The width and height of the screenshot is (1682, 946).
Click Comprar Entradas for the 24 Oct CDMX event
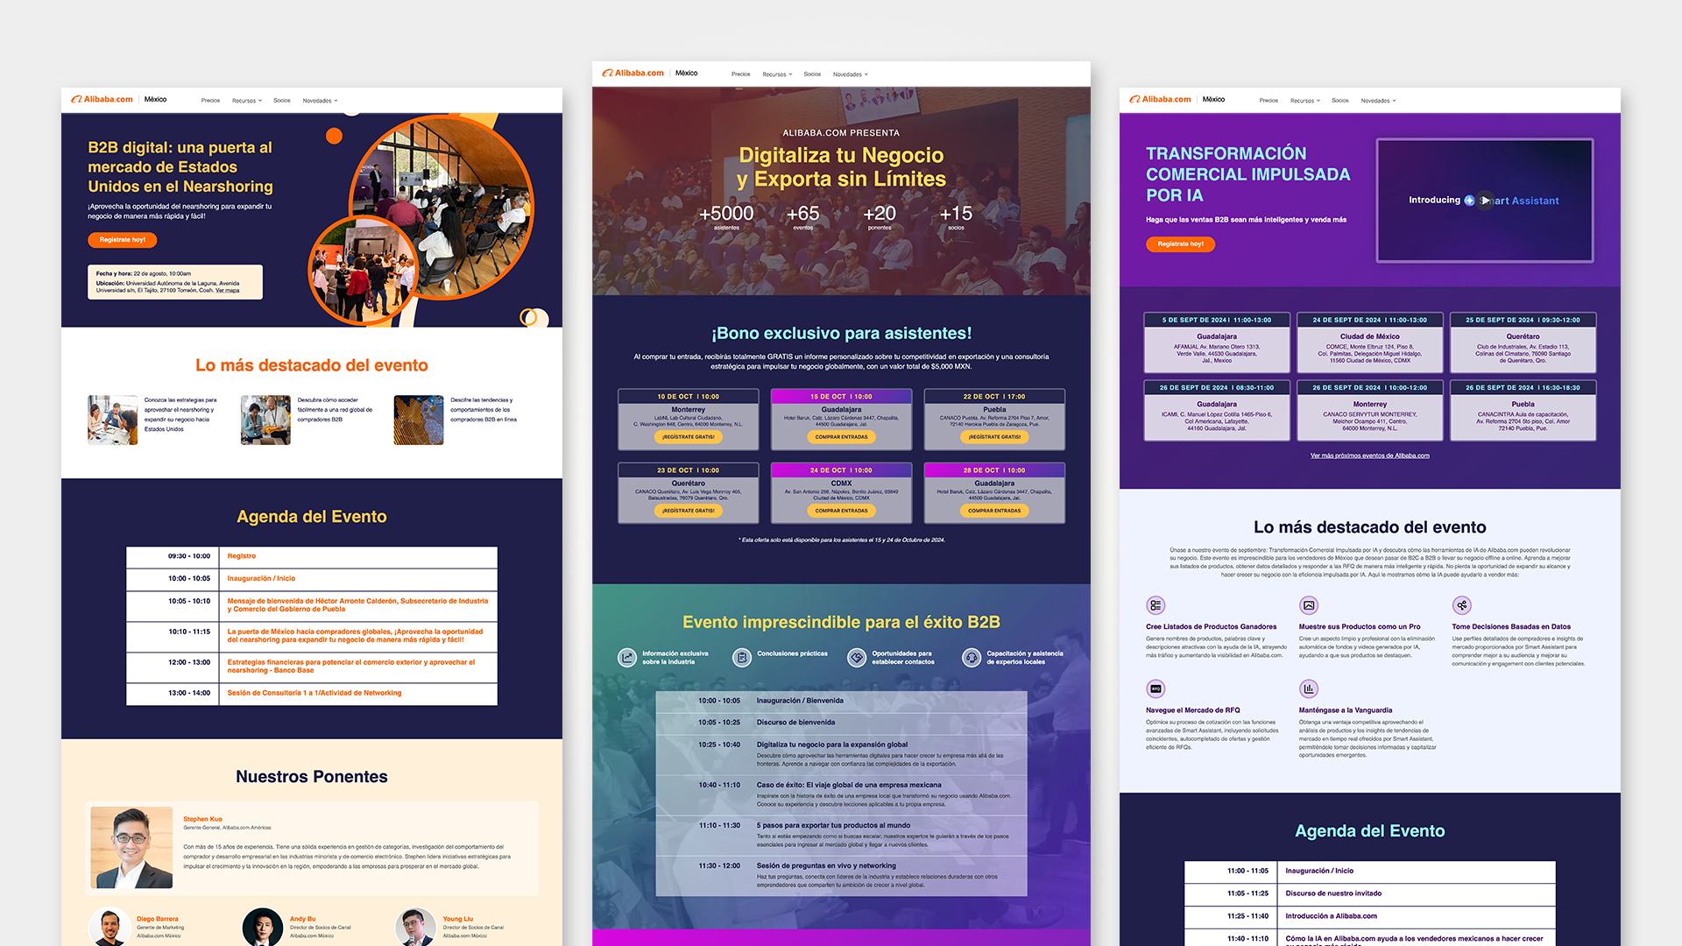[841, 511]
